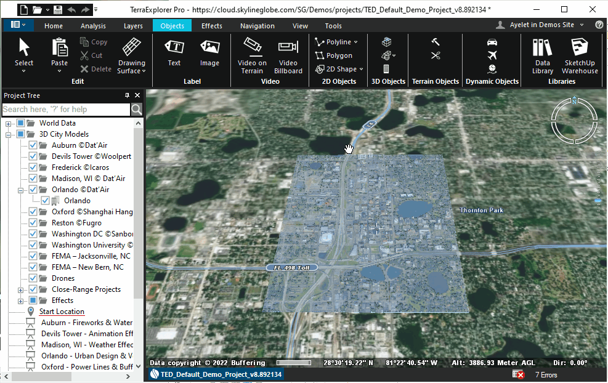608x383 pixels.
Task: Open SketchUp Warehouse
Action: pyautogui.click(x=580, y=55)
